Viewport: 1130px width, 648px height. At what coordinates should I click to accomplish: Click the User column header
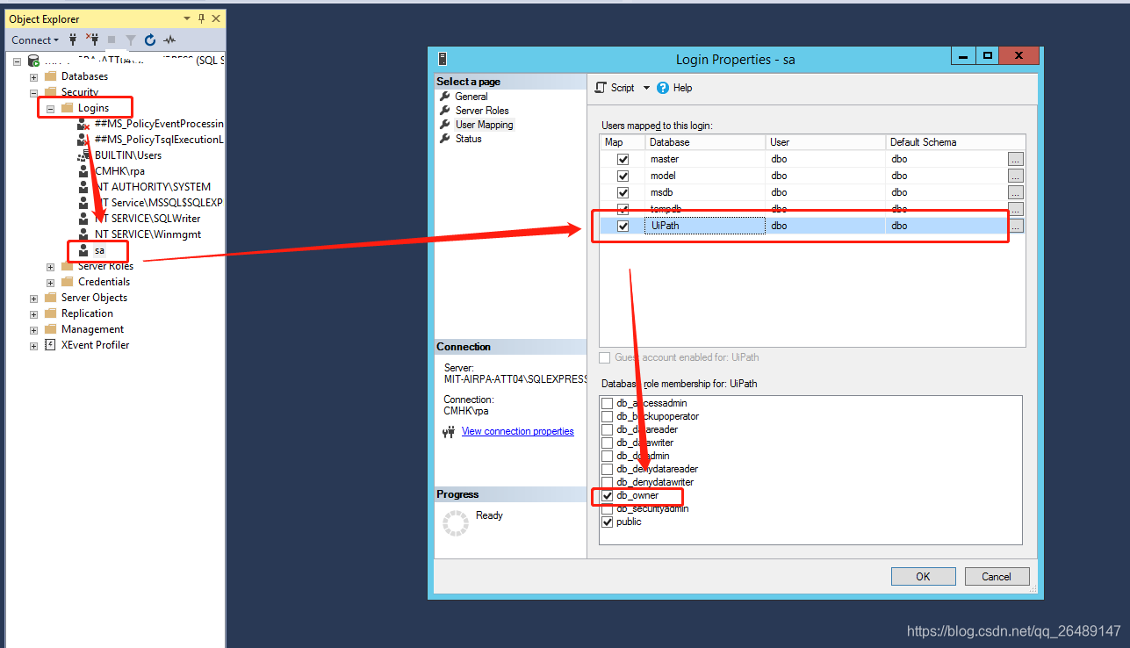pos(825,142)
